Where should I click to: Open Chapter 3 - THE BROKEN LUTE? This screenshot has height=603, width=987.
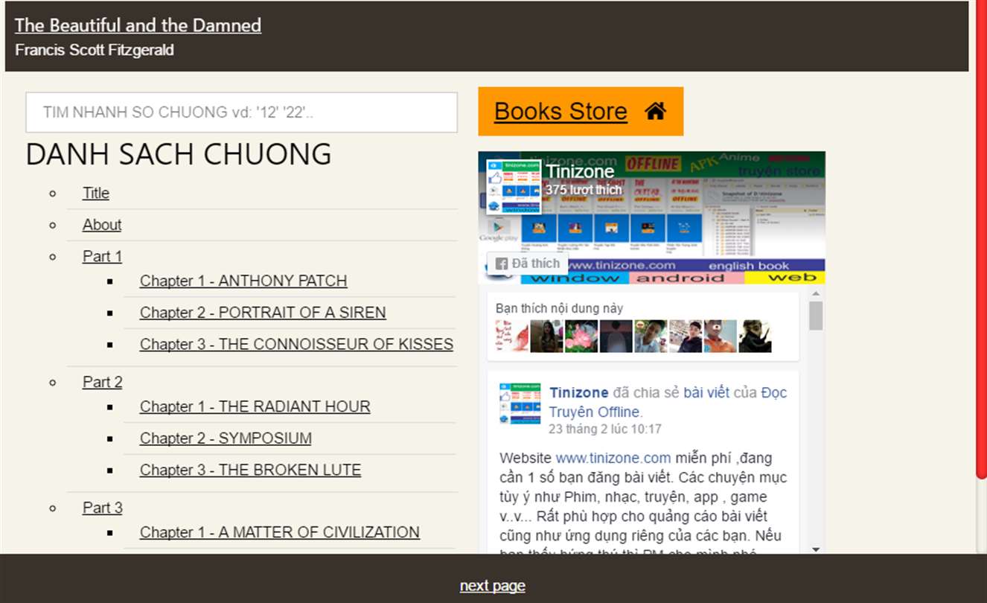[250, 470]
